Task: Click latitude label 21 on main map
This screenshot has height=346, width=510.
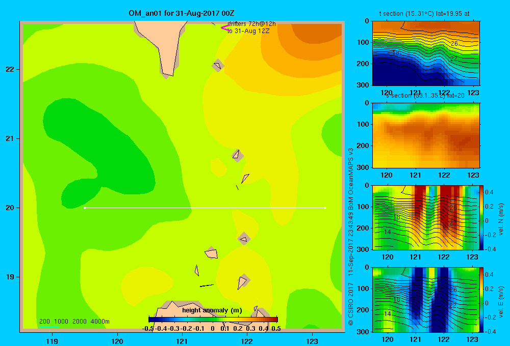Action: click(10, 138)
